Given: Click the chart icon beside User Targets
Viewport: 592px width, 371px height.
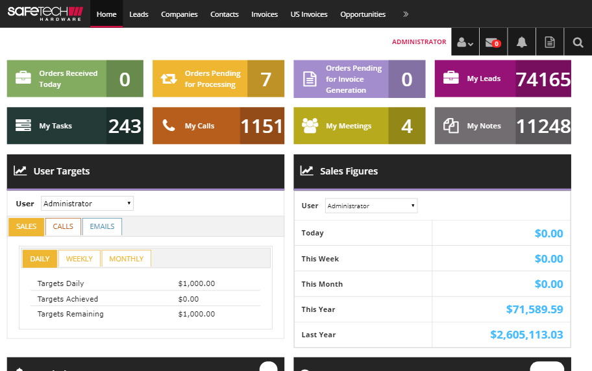Looking at the screenshot, I should (x=20, y=171).
